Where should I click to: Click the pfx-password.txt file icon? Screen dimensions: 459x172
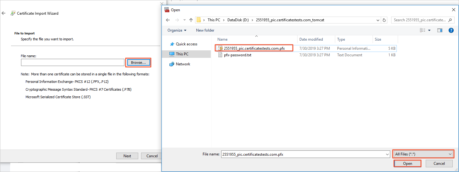221,55
